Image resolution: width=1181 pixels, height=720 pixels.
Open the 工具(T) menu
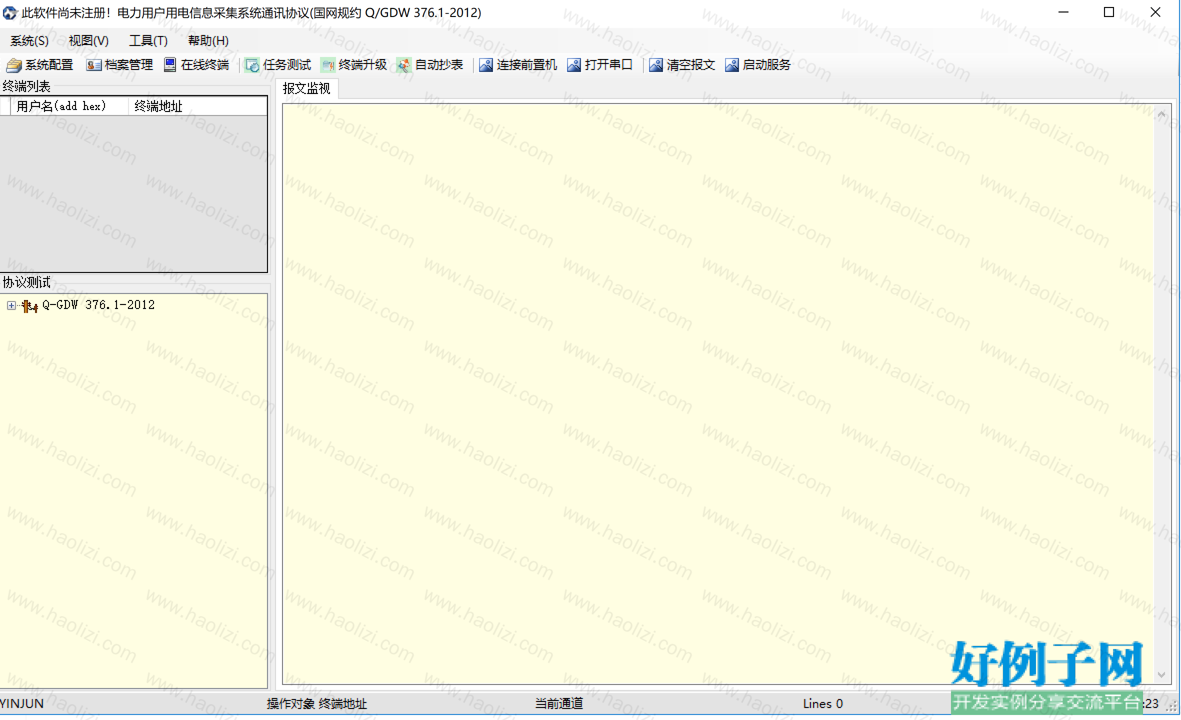point(148,40)
